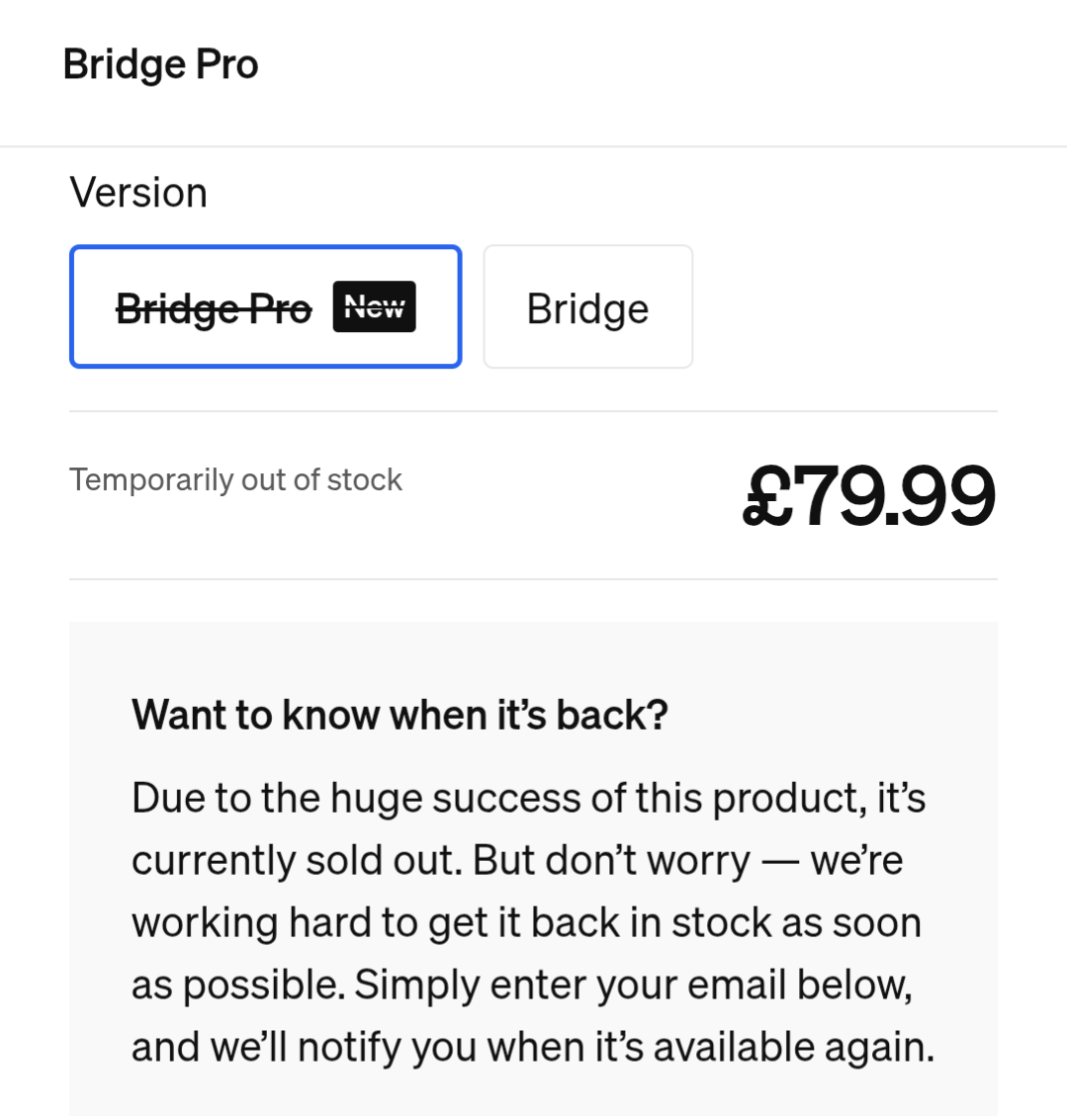
Task: Click the word 'stock' in the availability status
Action: tap(364, 480)
